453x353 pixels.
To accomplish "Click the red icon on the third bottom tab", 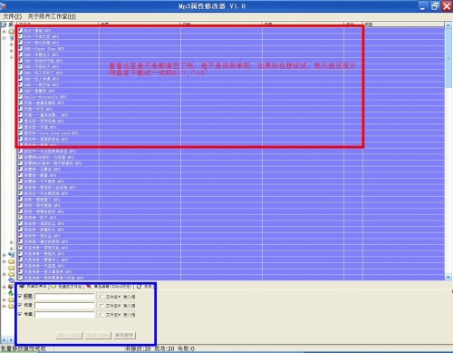I will pos(89,286).
